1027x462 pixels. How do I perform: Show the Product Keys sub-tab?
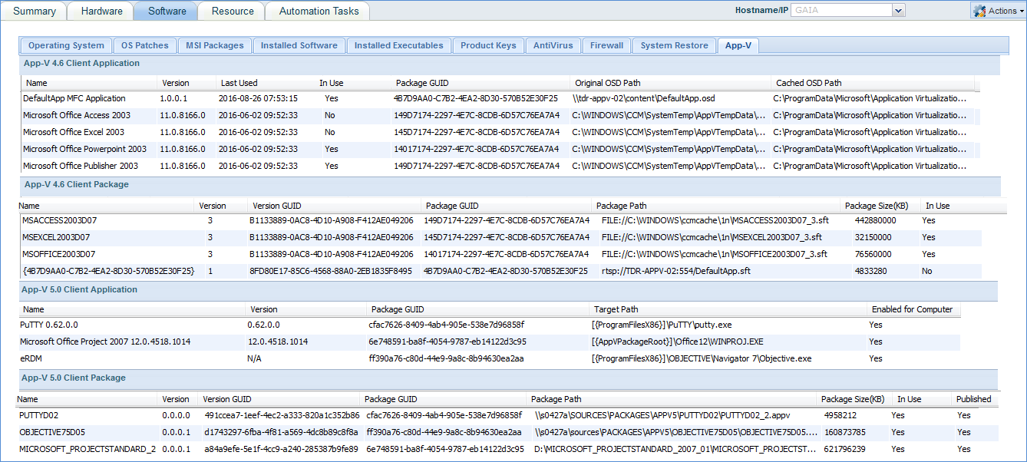tap(488, 45)
